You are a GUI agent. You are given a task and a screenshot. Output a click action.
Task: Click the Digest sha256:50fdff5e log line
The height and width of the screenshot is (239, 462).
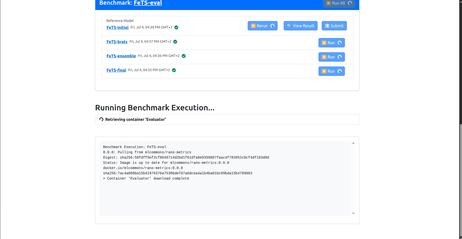[x=186, y=157]
